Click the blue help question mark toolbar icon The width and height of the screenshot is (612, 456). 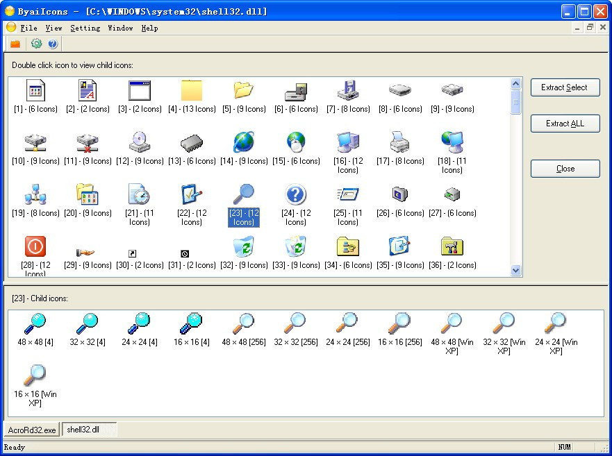pos(53,44)
